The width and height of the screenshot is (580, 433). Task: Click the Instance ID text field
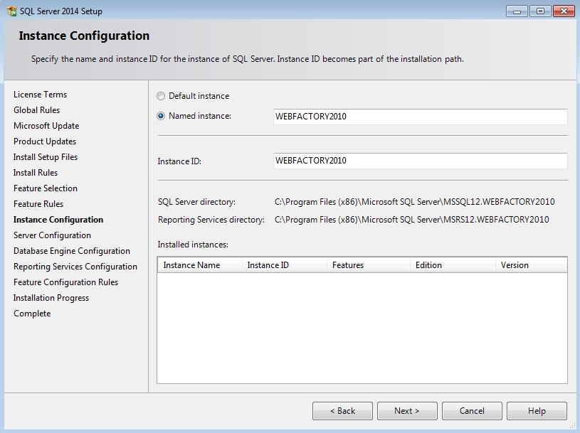coord(420,161)
